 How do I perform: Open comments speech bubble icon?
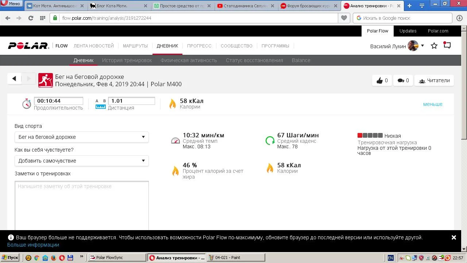[x=401, y=81]
